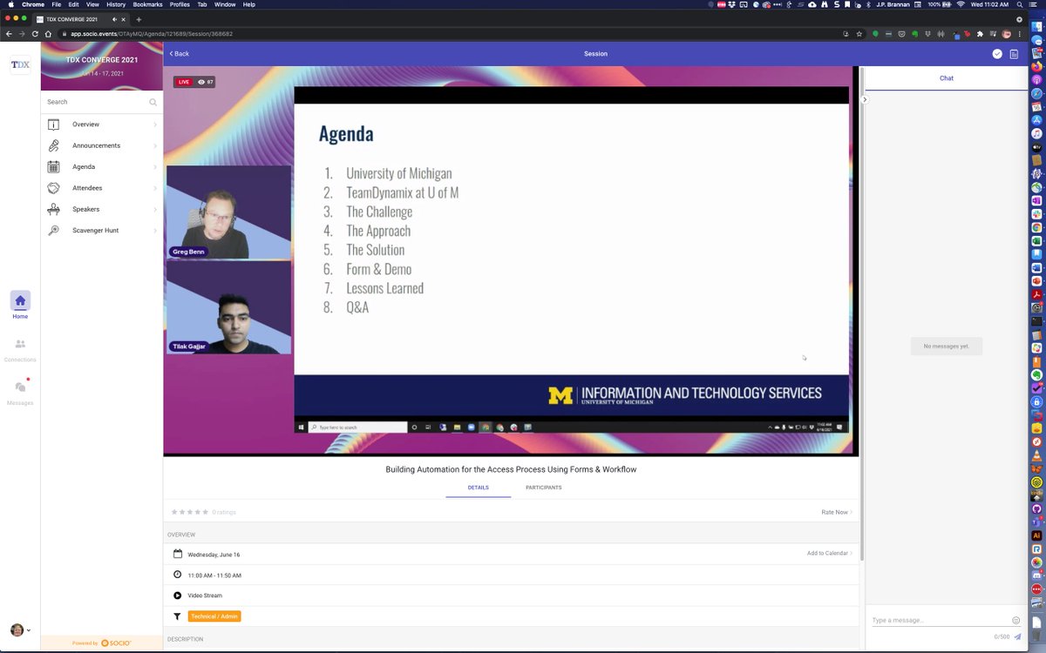Click the Chrome home button
Screen dimensions: 1046x653
[x=50, y=34]
